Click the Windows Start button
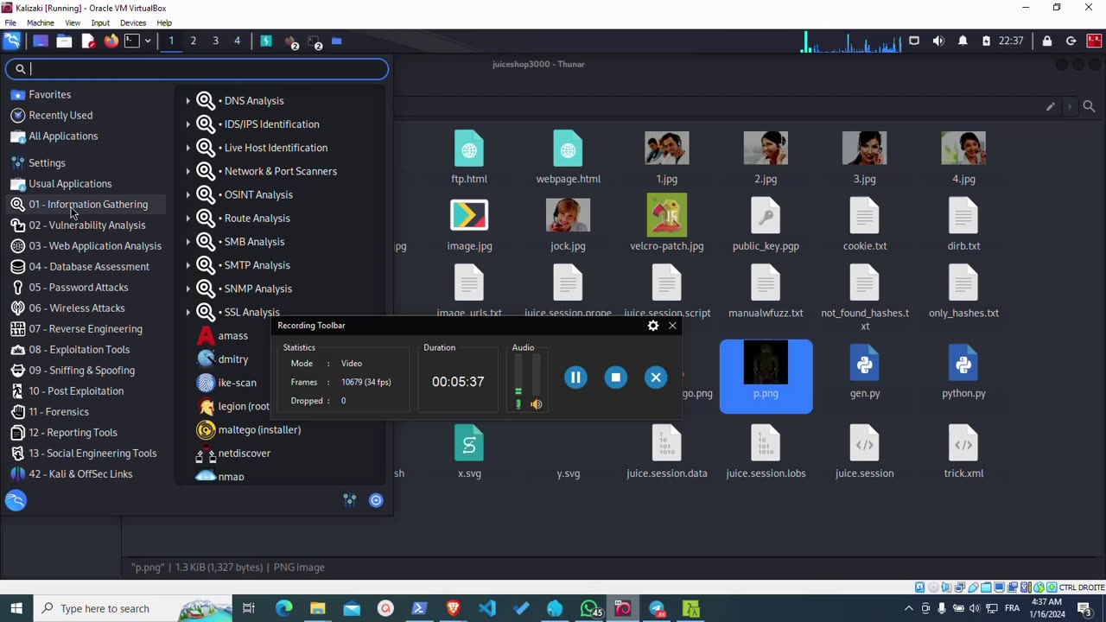The image size is (1106, 622). 16,608
